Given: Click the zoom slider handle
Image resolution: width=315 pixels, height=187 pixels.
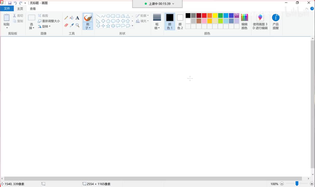Looking at the screenshot, I should [x=297, y=184].
